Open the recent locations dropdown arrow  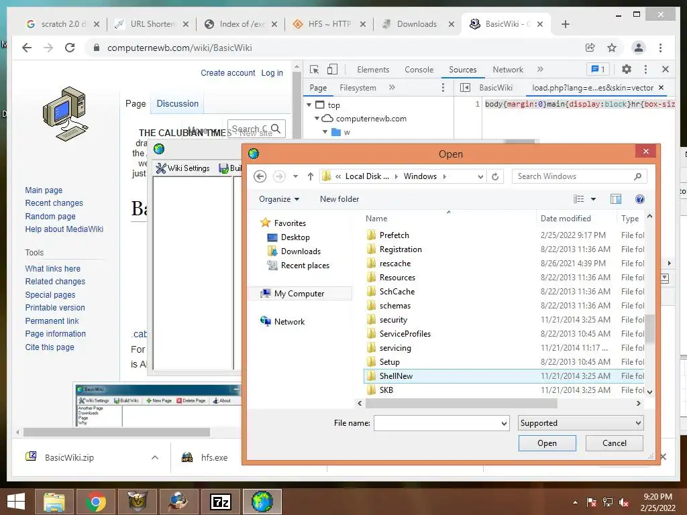pyautogui.click(x=295, y=176)
